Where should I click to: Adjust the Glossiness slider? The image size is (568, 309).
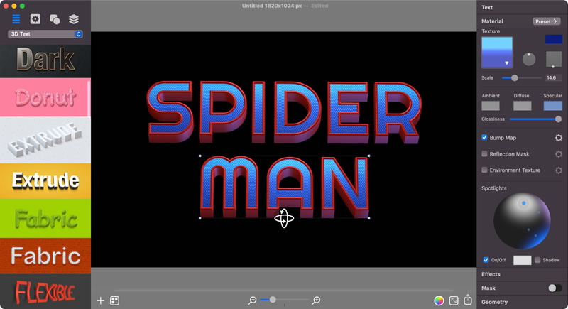pos(535,119)
